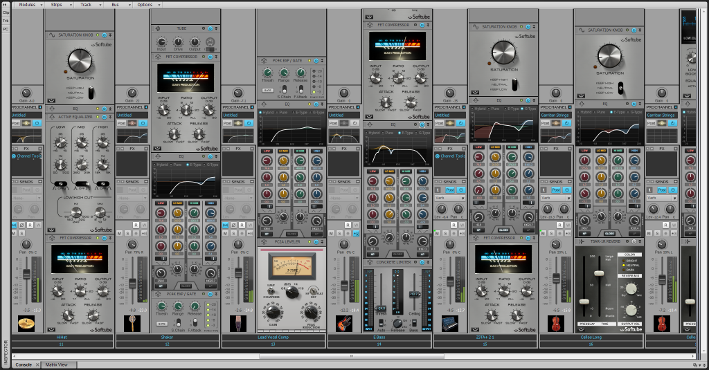Switch to the Console tab

(24, 364)
